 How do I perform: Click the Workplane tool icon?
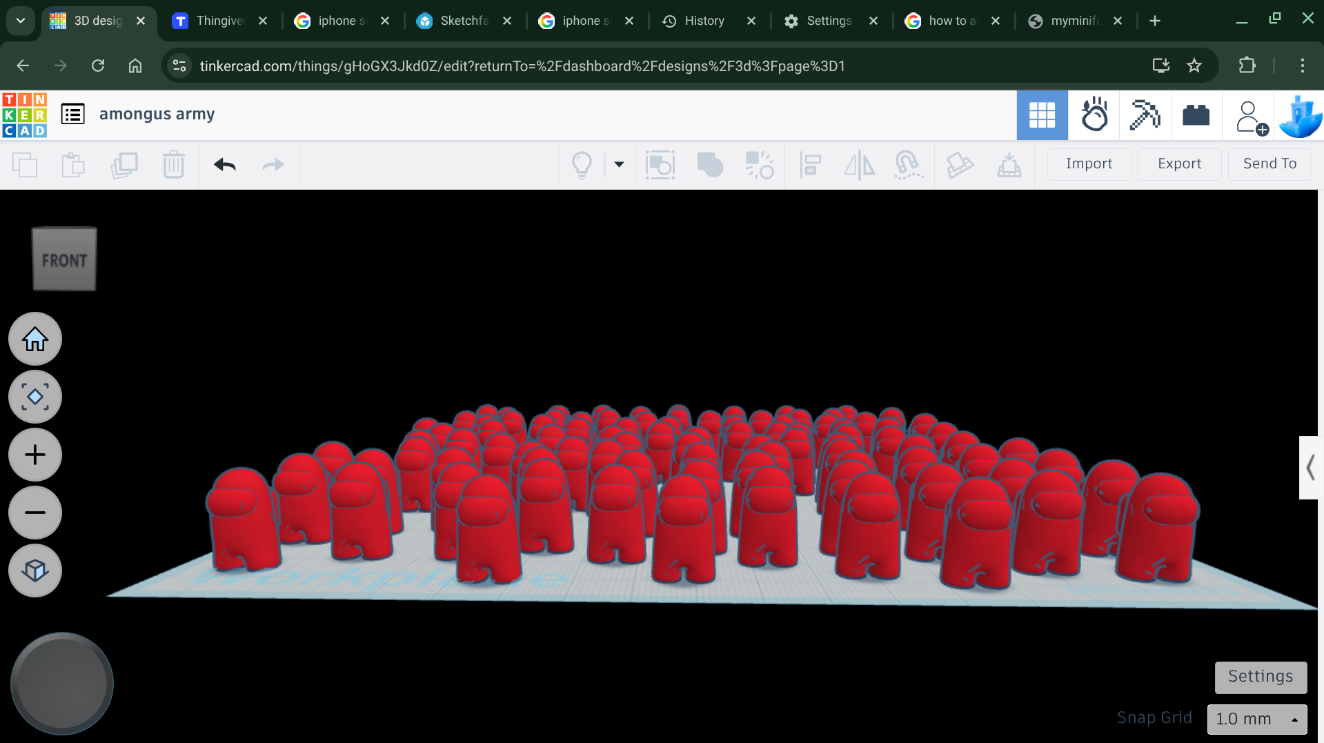(x=960, y=165)
